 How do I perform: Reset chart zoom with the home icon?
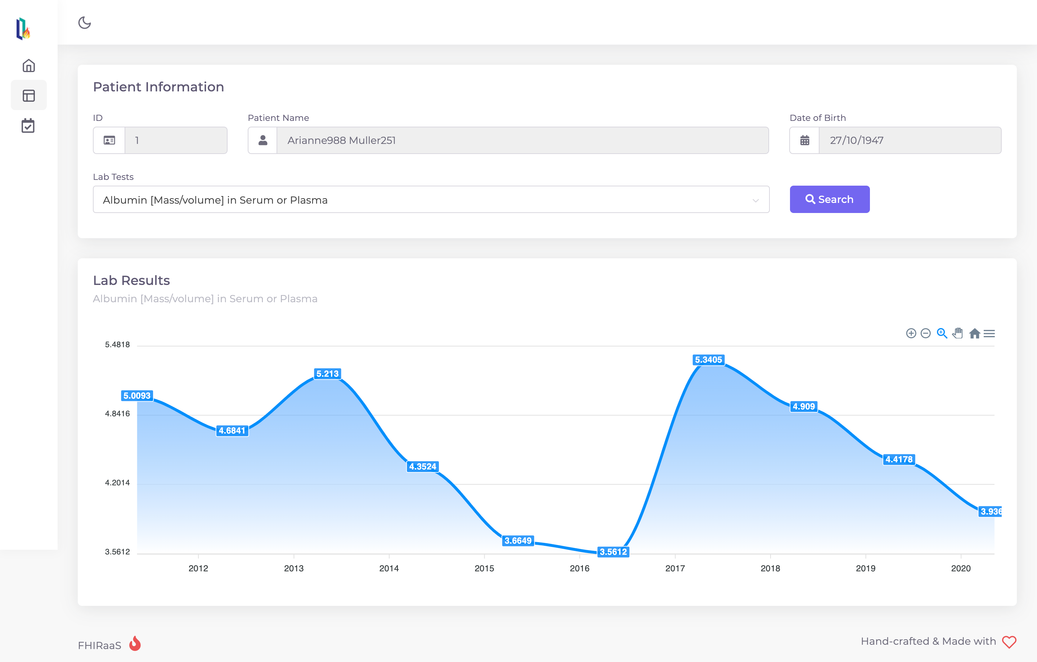click(975, 333)
